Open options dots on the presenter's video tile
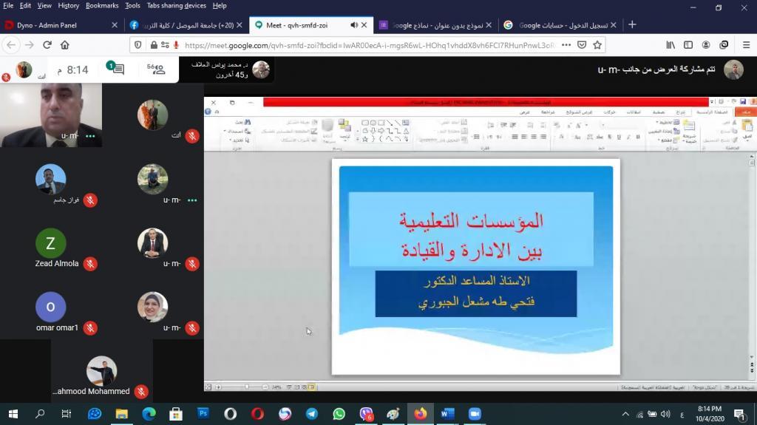 pyautogui.click(x=90, y=136)
